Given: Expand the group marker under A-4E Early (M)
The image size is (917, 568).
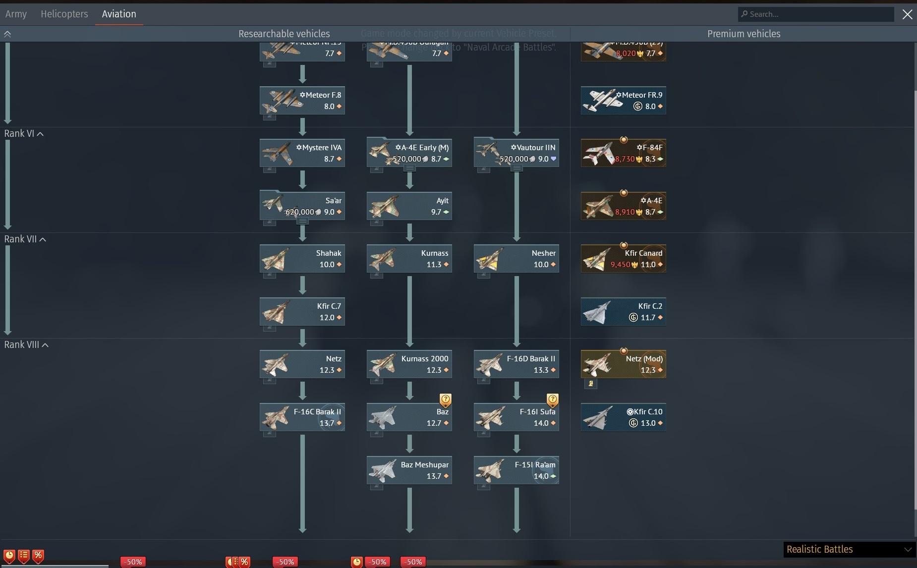Looking at the screenshot, I should click(409, 168).
